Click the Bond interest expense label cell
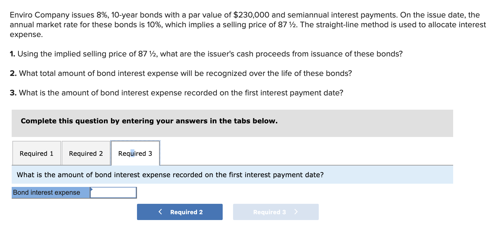Viewport: 496px width, 246px height. click(x=46, y=192)
